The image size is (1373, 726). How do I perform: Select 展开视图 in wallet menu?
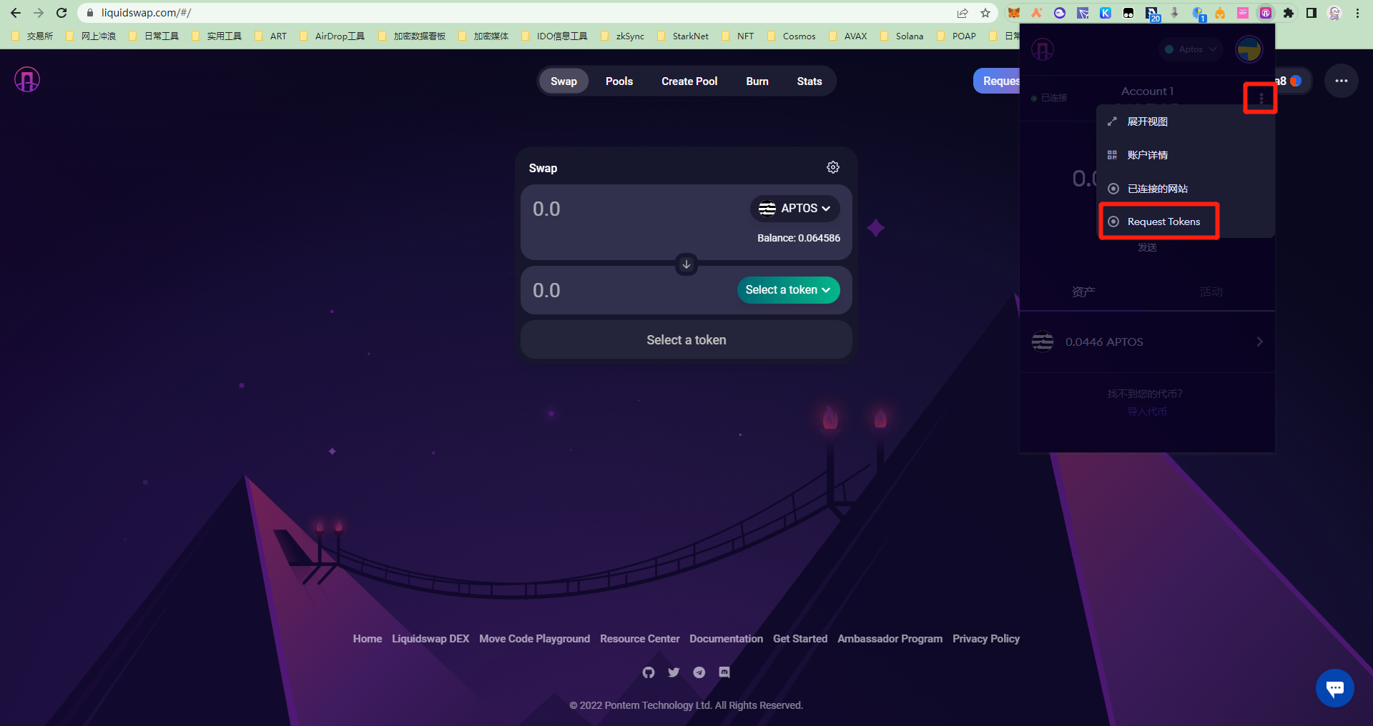pyautogui.click(x=1186, y=121)
